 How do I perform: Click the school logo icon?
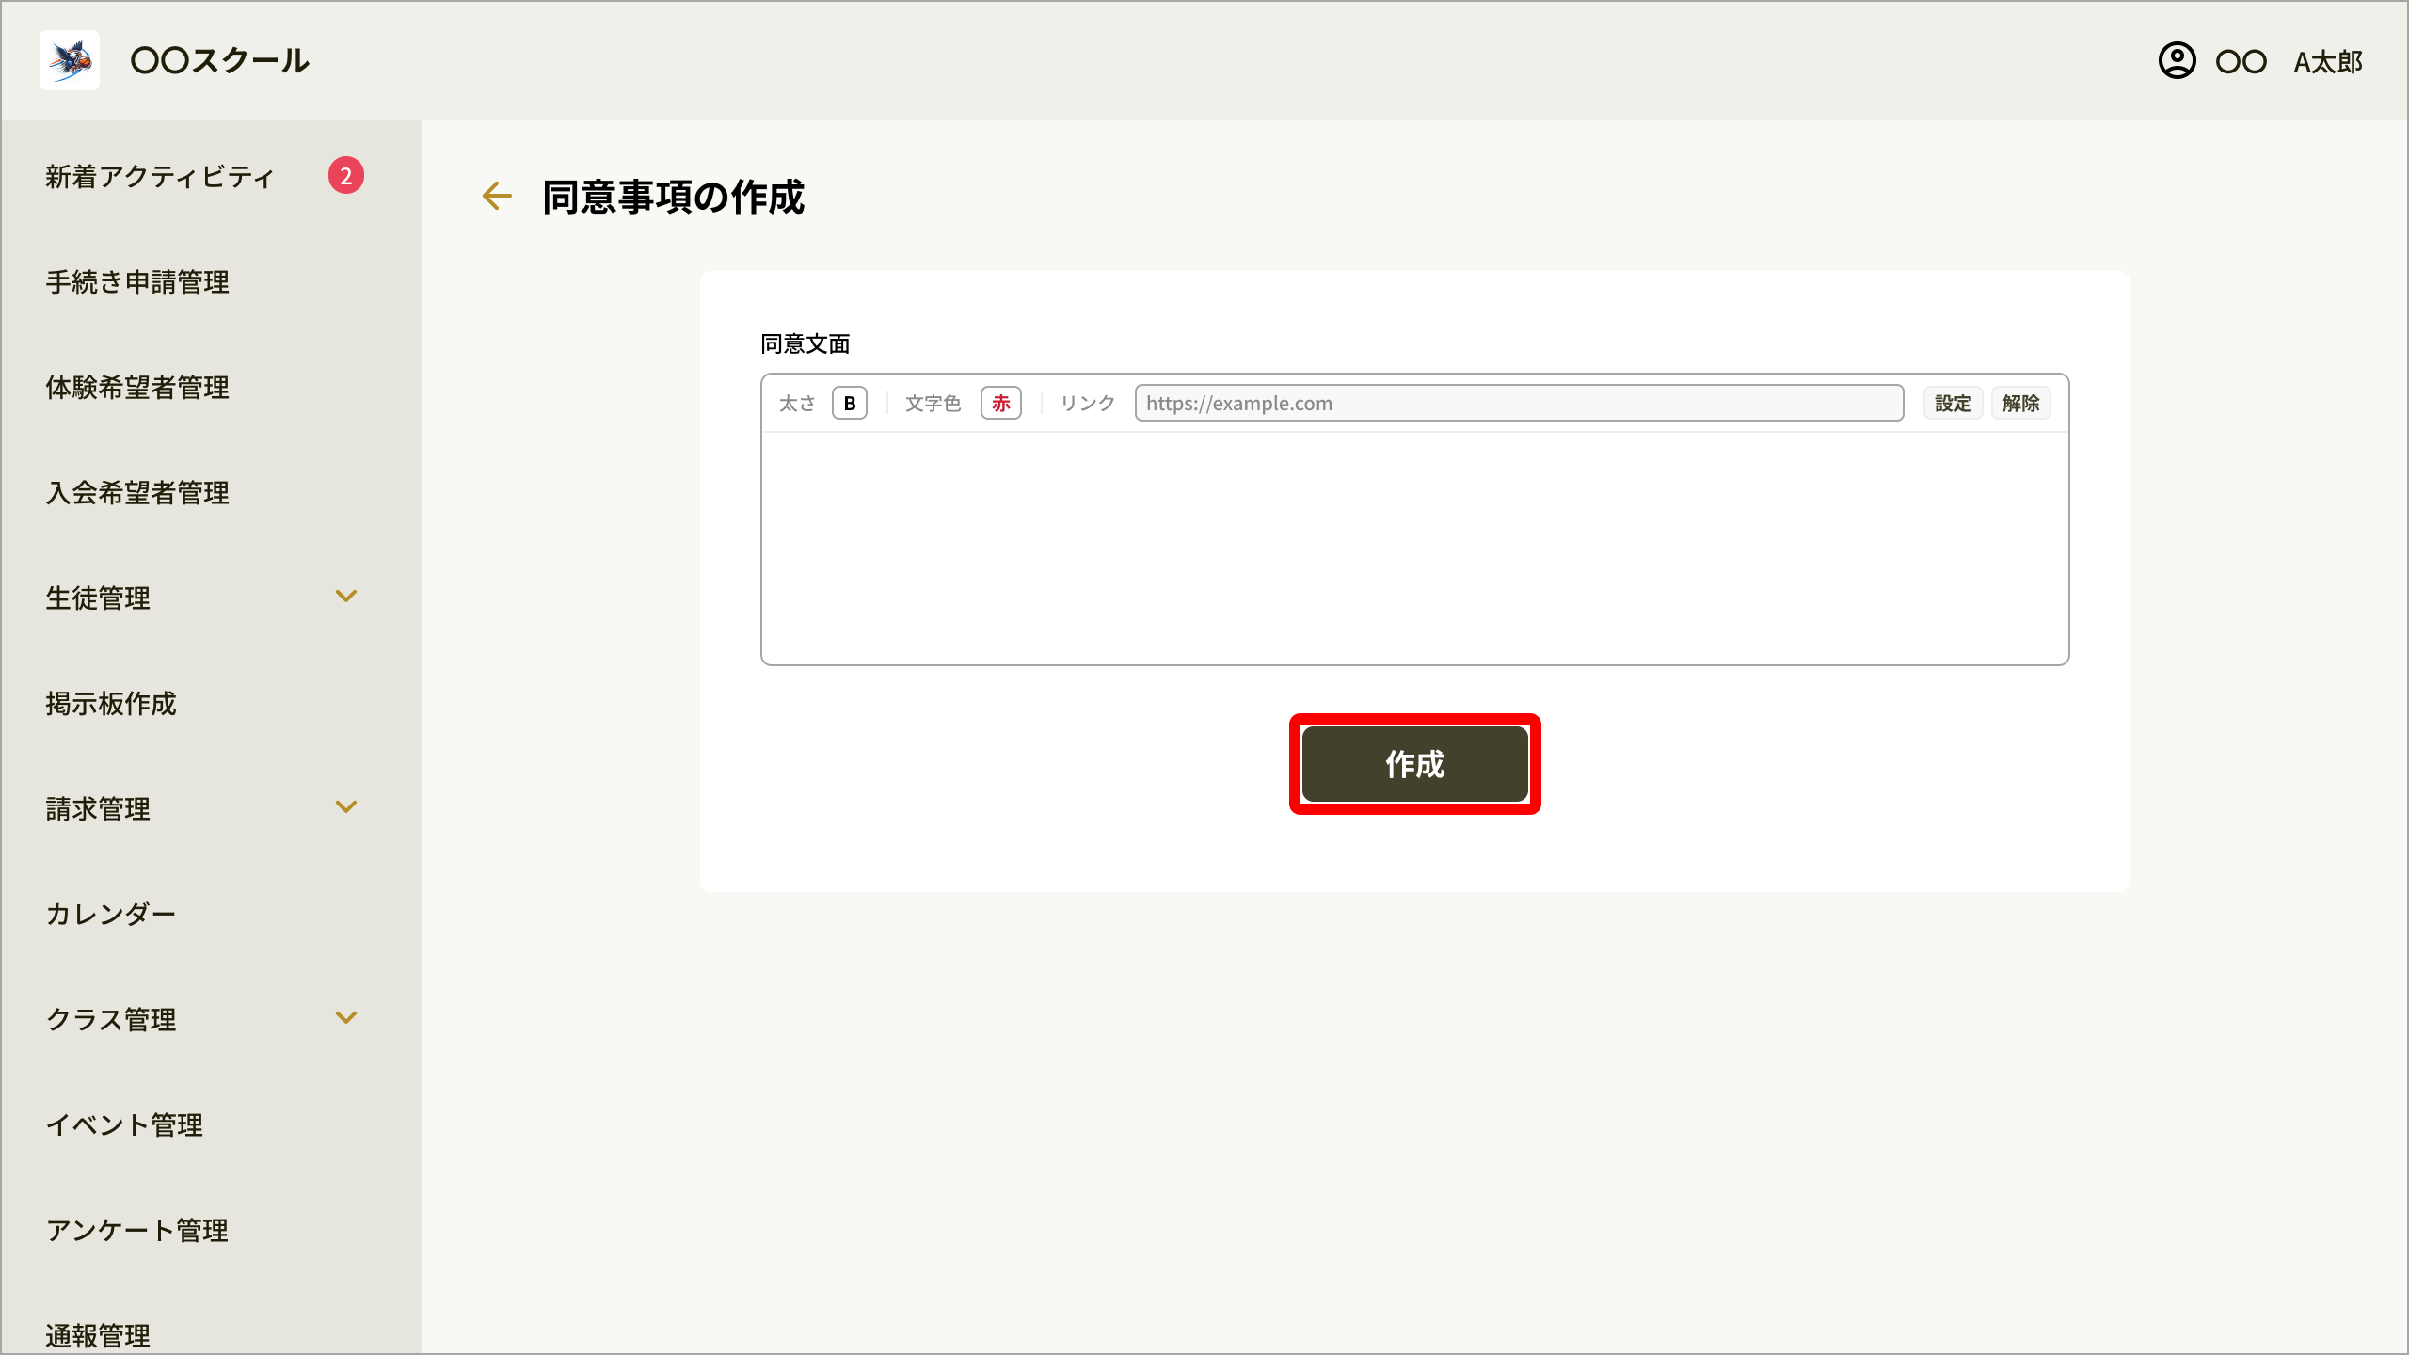click(70, 60)
